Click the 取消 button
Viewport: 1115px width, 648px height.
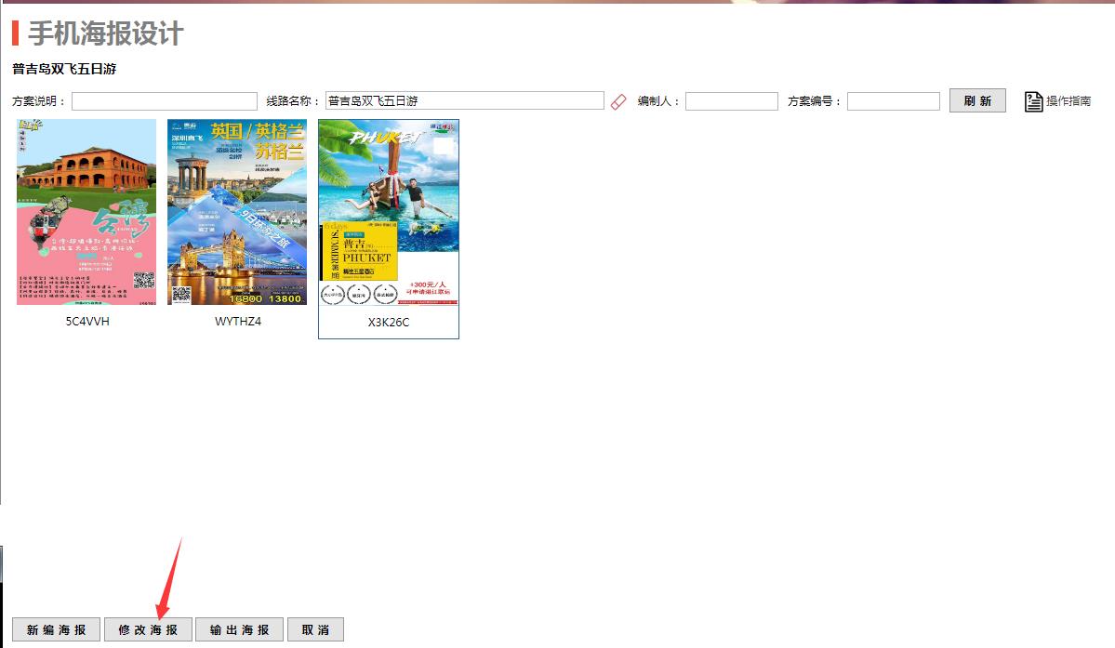click(x=316, y=629)
